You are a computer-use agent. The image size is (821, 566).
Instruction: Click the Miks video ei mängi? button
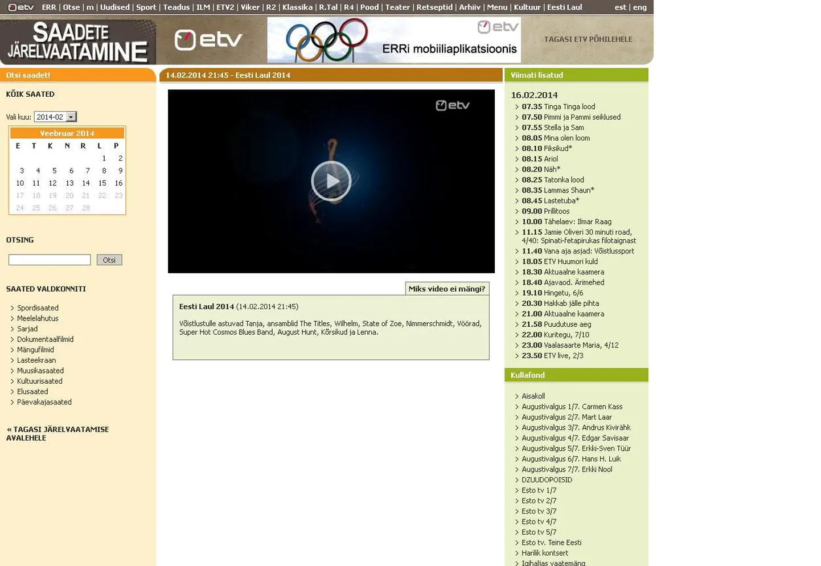[447, 289]
